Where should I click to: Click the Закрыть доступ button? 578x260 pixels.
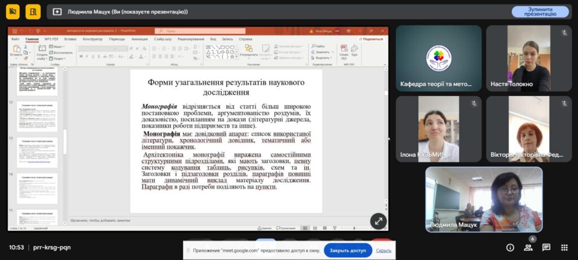coord(348,250)
